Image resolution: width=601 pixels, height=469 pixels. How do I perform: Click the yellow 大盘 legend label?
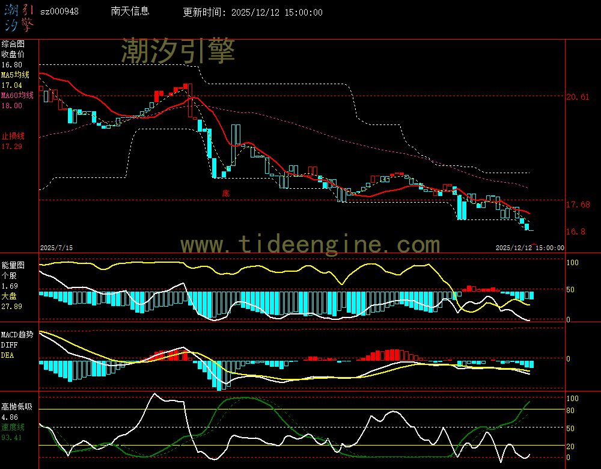click(x=9, y=296)
